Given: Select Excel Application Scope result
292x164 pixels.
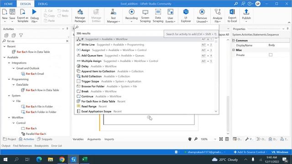Looking at the screenshot, I should point(145,111).
